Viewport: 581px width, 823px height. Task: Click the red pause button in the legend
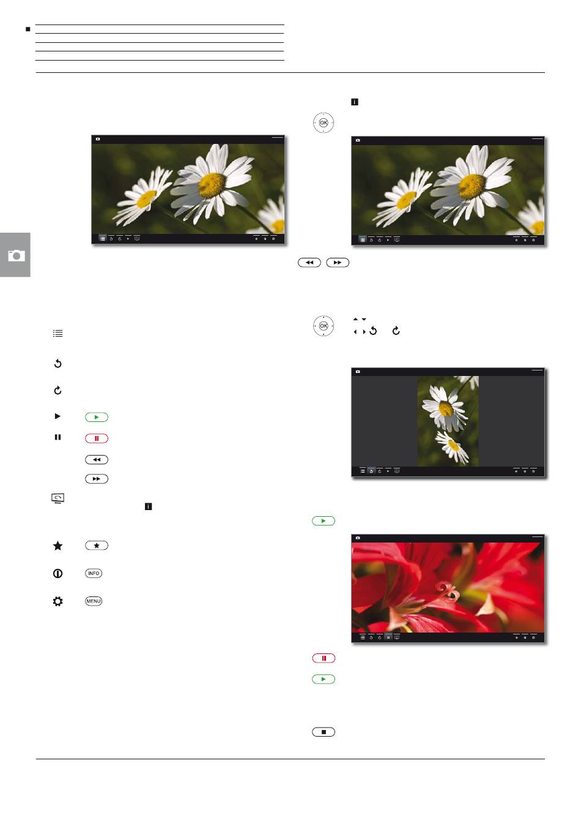[x=96, y=438]
